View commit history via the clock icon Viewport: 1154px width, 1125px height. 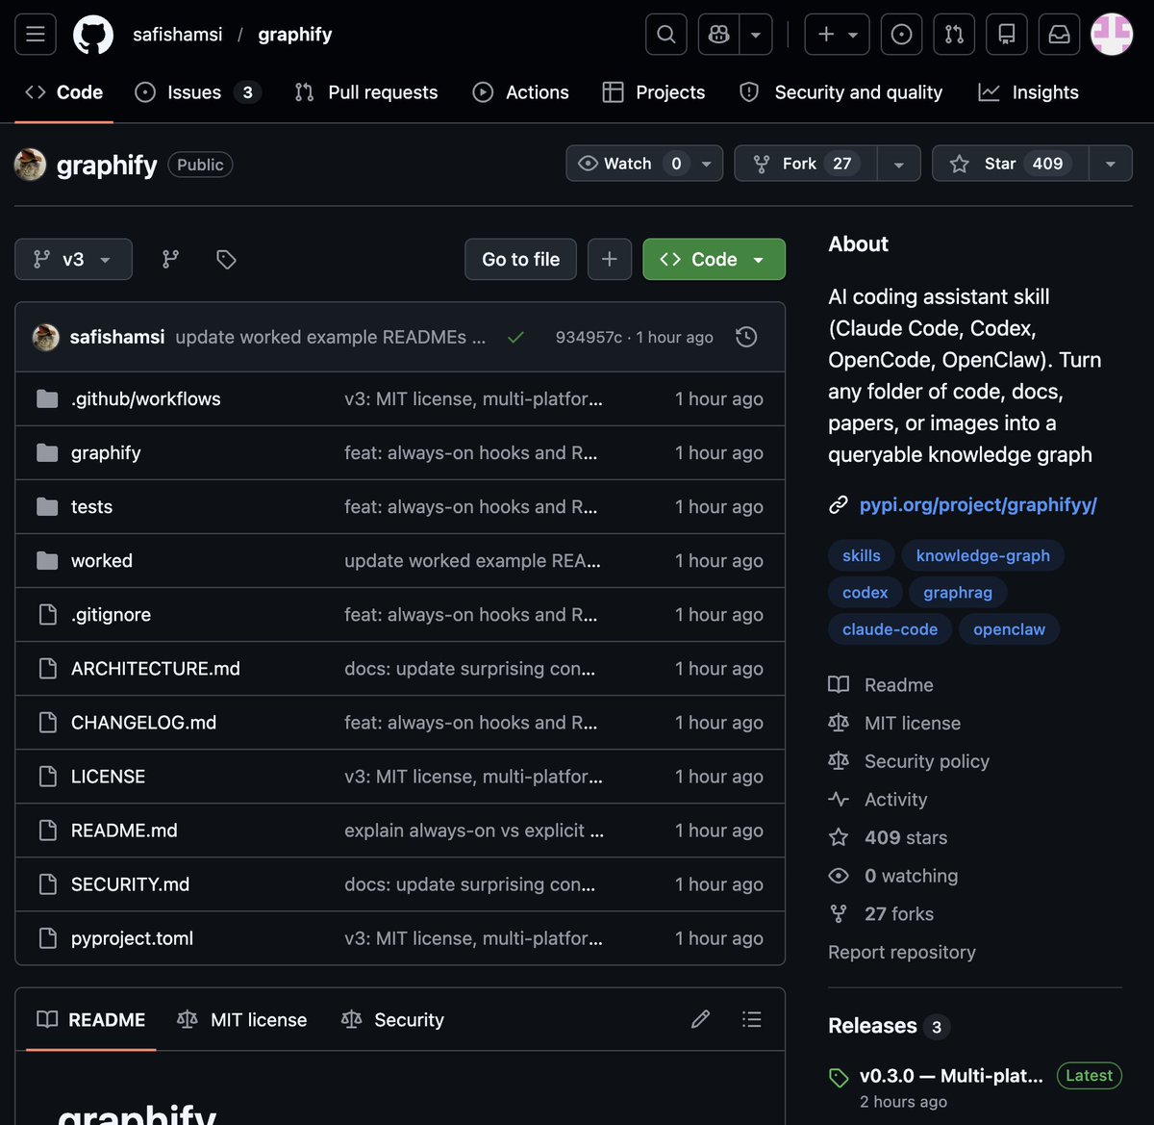pos(746,337)
